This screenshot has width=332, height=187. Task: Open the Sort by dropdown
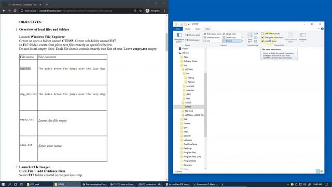tap(250, 37)
